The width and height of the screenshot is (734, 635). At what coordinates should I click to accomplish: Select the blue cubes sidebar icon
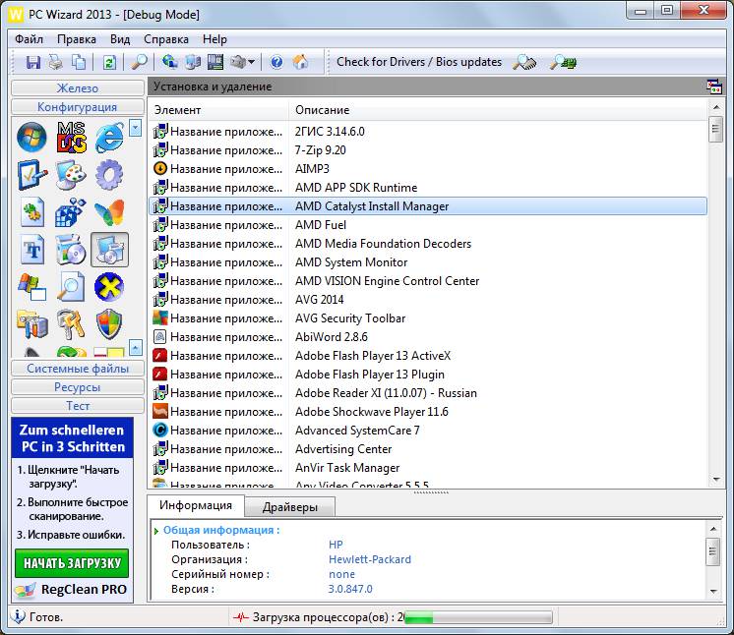coord(71,212)
